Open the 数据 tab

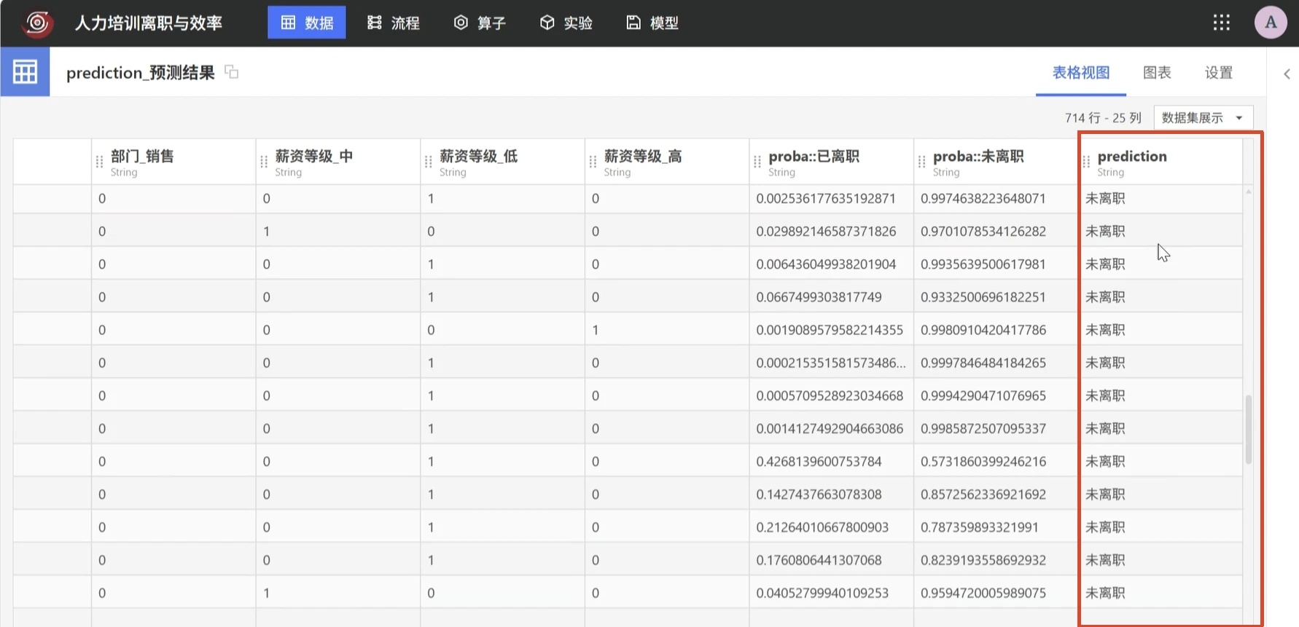pos(307,23)
